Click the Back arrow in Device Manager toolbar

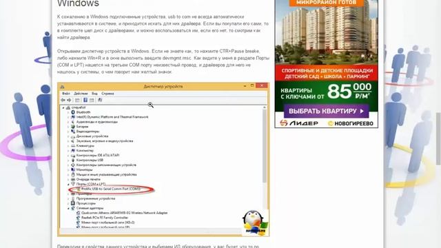click(63, 100)
